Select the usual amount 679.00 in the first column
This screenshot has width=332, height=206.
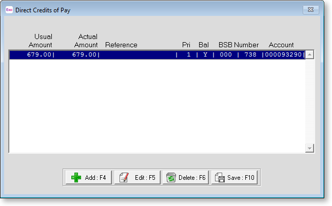click(x=40, y=54)
